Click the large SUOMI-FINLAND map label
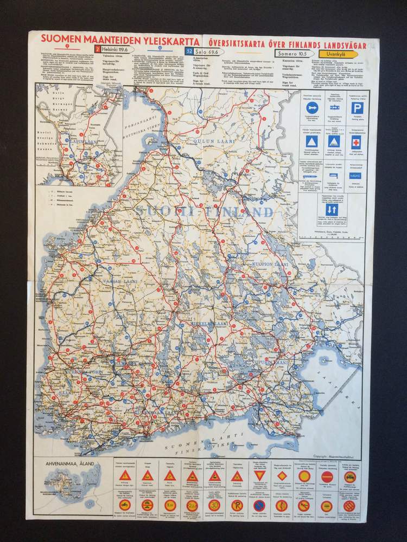The width and height of the screenshot is (407, 542). tap(205, 211)
